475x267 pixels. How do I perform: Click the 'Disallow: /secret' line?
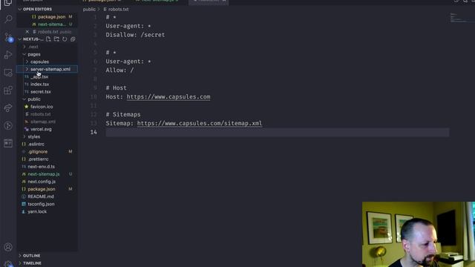click(x=135, y=35)
